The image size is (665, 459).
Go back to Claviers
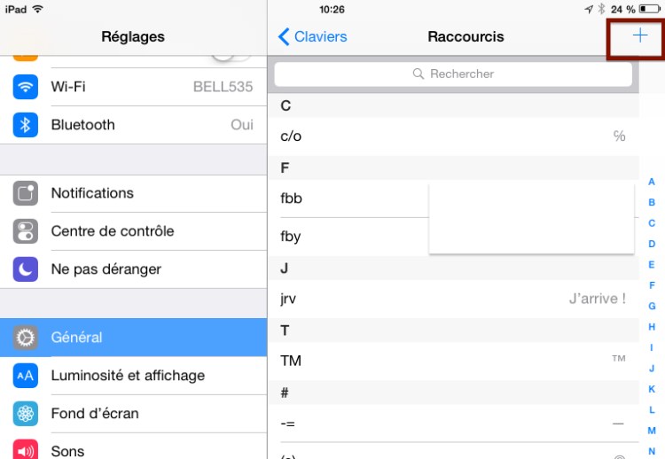click(x=312, y=36)
